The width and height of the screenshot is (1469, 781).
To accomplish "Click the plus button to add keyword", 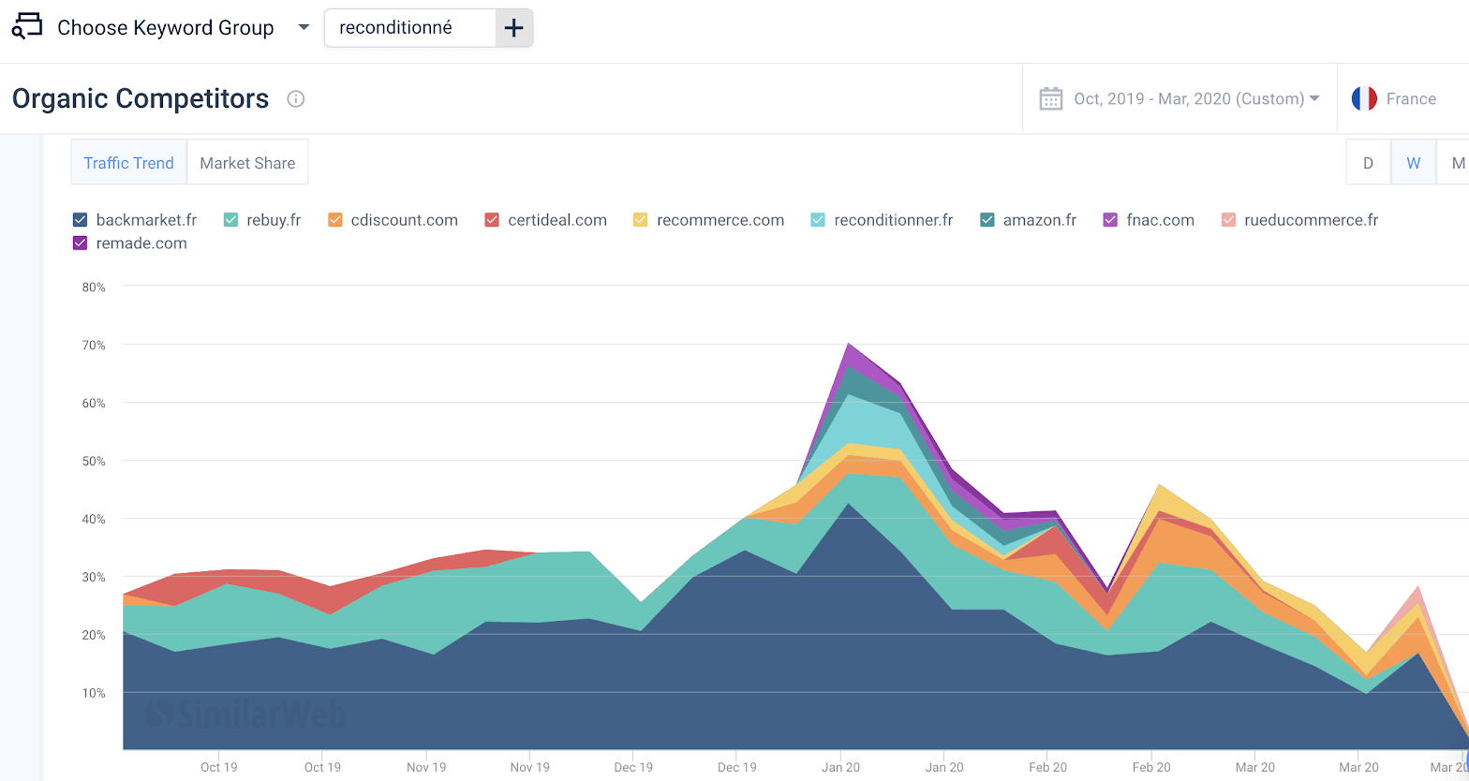I will tap(513, 28).
